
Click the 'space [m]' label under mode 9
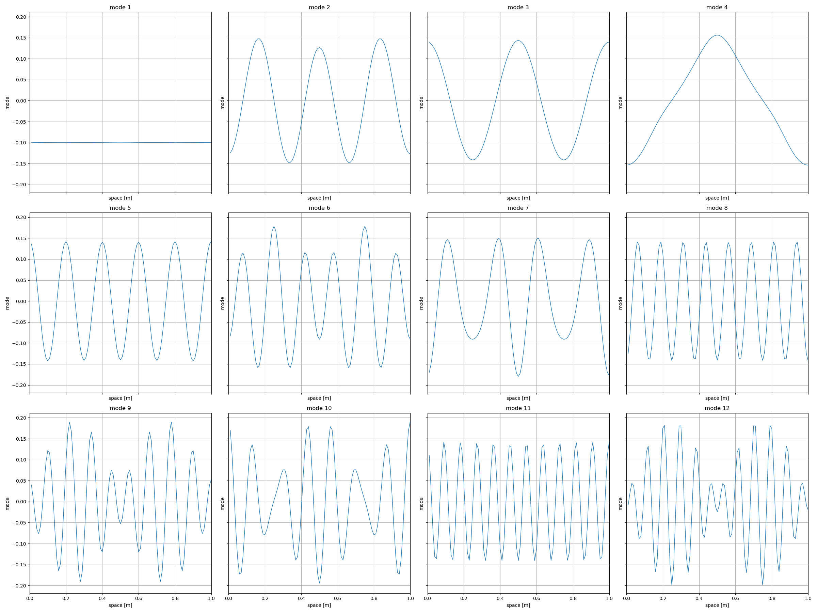coord(120,605)
